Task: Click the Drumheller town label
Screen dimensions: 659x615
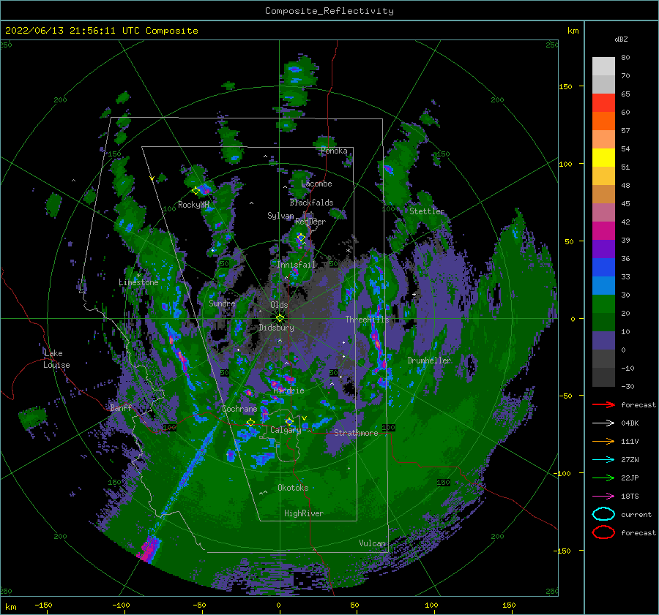Action: pyautogui.click(x=429, y=361)
